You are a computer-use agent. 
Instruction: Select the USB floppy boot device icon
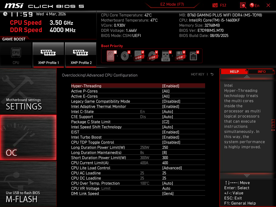click(180, 56)
